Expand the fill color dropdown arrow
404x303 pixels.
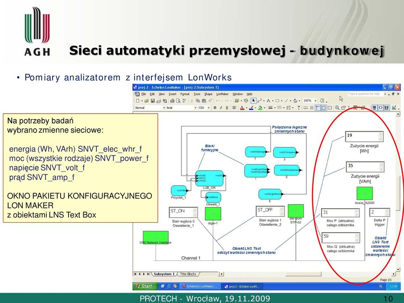pyautogui.click(x=265, y=108)
